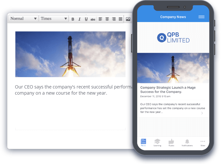The height and width of the screenshot is (164, 222).
Task: Open the Normal paragraph style dropdown
Action: [24, 19]
